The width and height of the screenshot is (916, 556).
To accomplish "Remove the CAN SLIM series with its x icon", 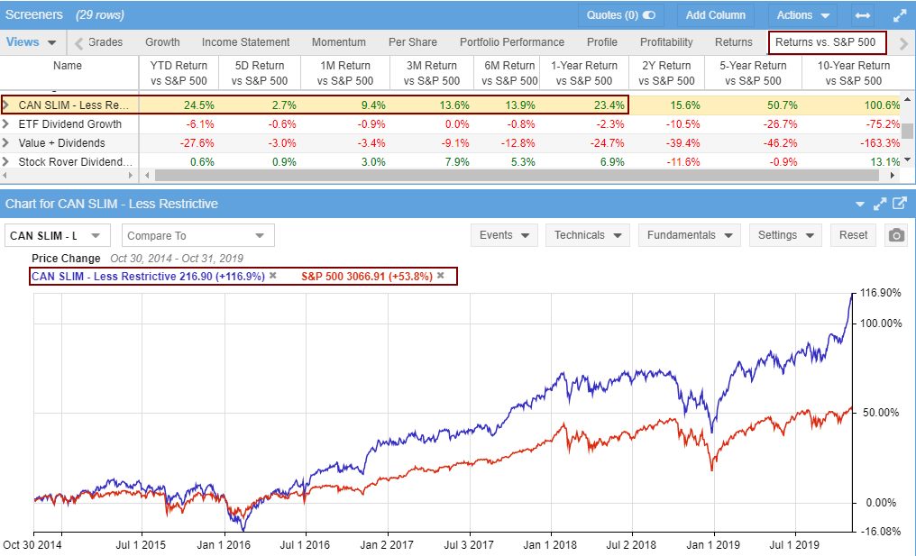I will 272,278.
